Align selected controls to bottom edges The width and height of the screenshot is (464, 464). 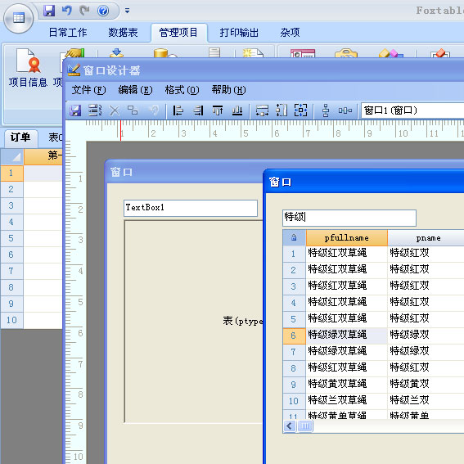237,110
